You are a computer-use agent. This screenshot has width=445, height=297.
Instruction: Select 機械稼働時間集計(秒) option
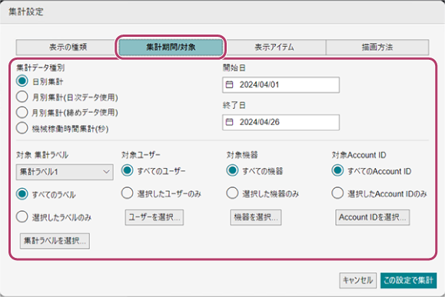pyautogui.click(x=22, y=128)
